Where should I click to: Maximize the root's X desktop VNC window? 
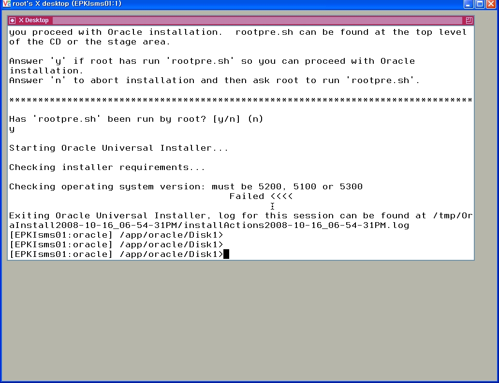coord(480,4)
